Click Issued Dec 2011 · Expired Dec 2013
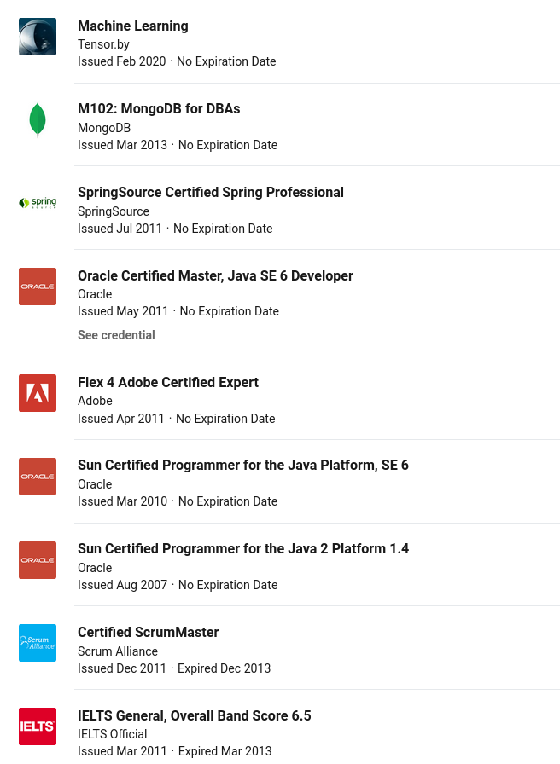Viewport: 560px width, 764px height. (x=174, y=668)
